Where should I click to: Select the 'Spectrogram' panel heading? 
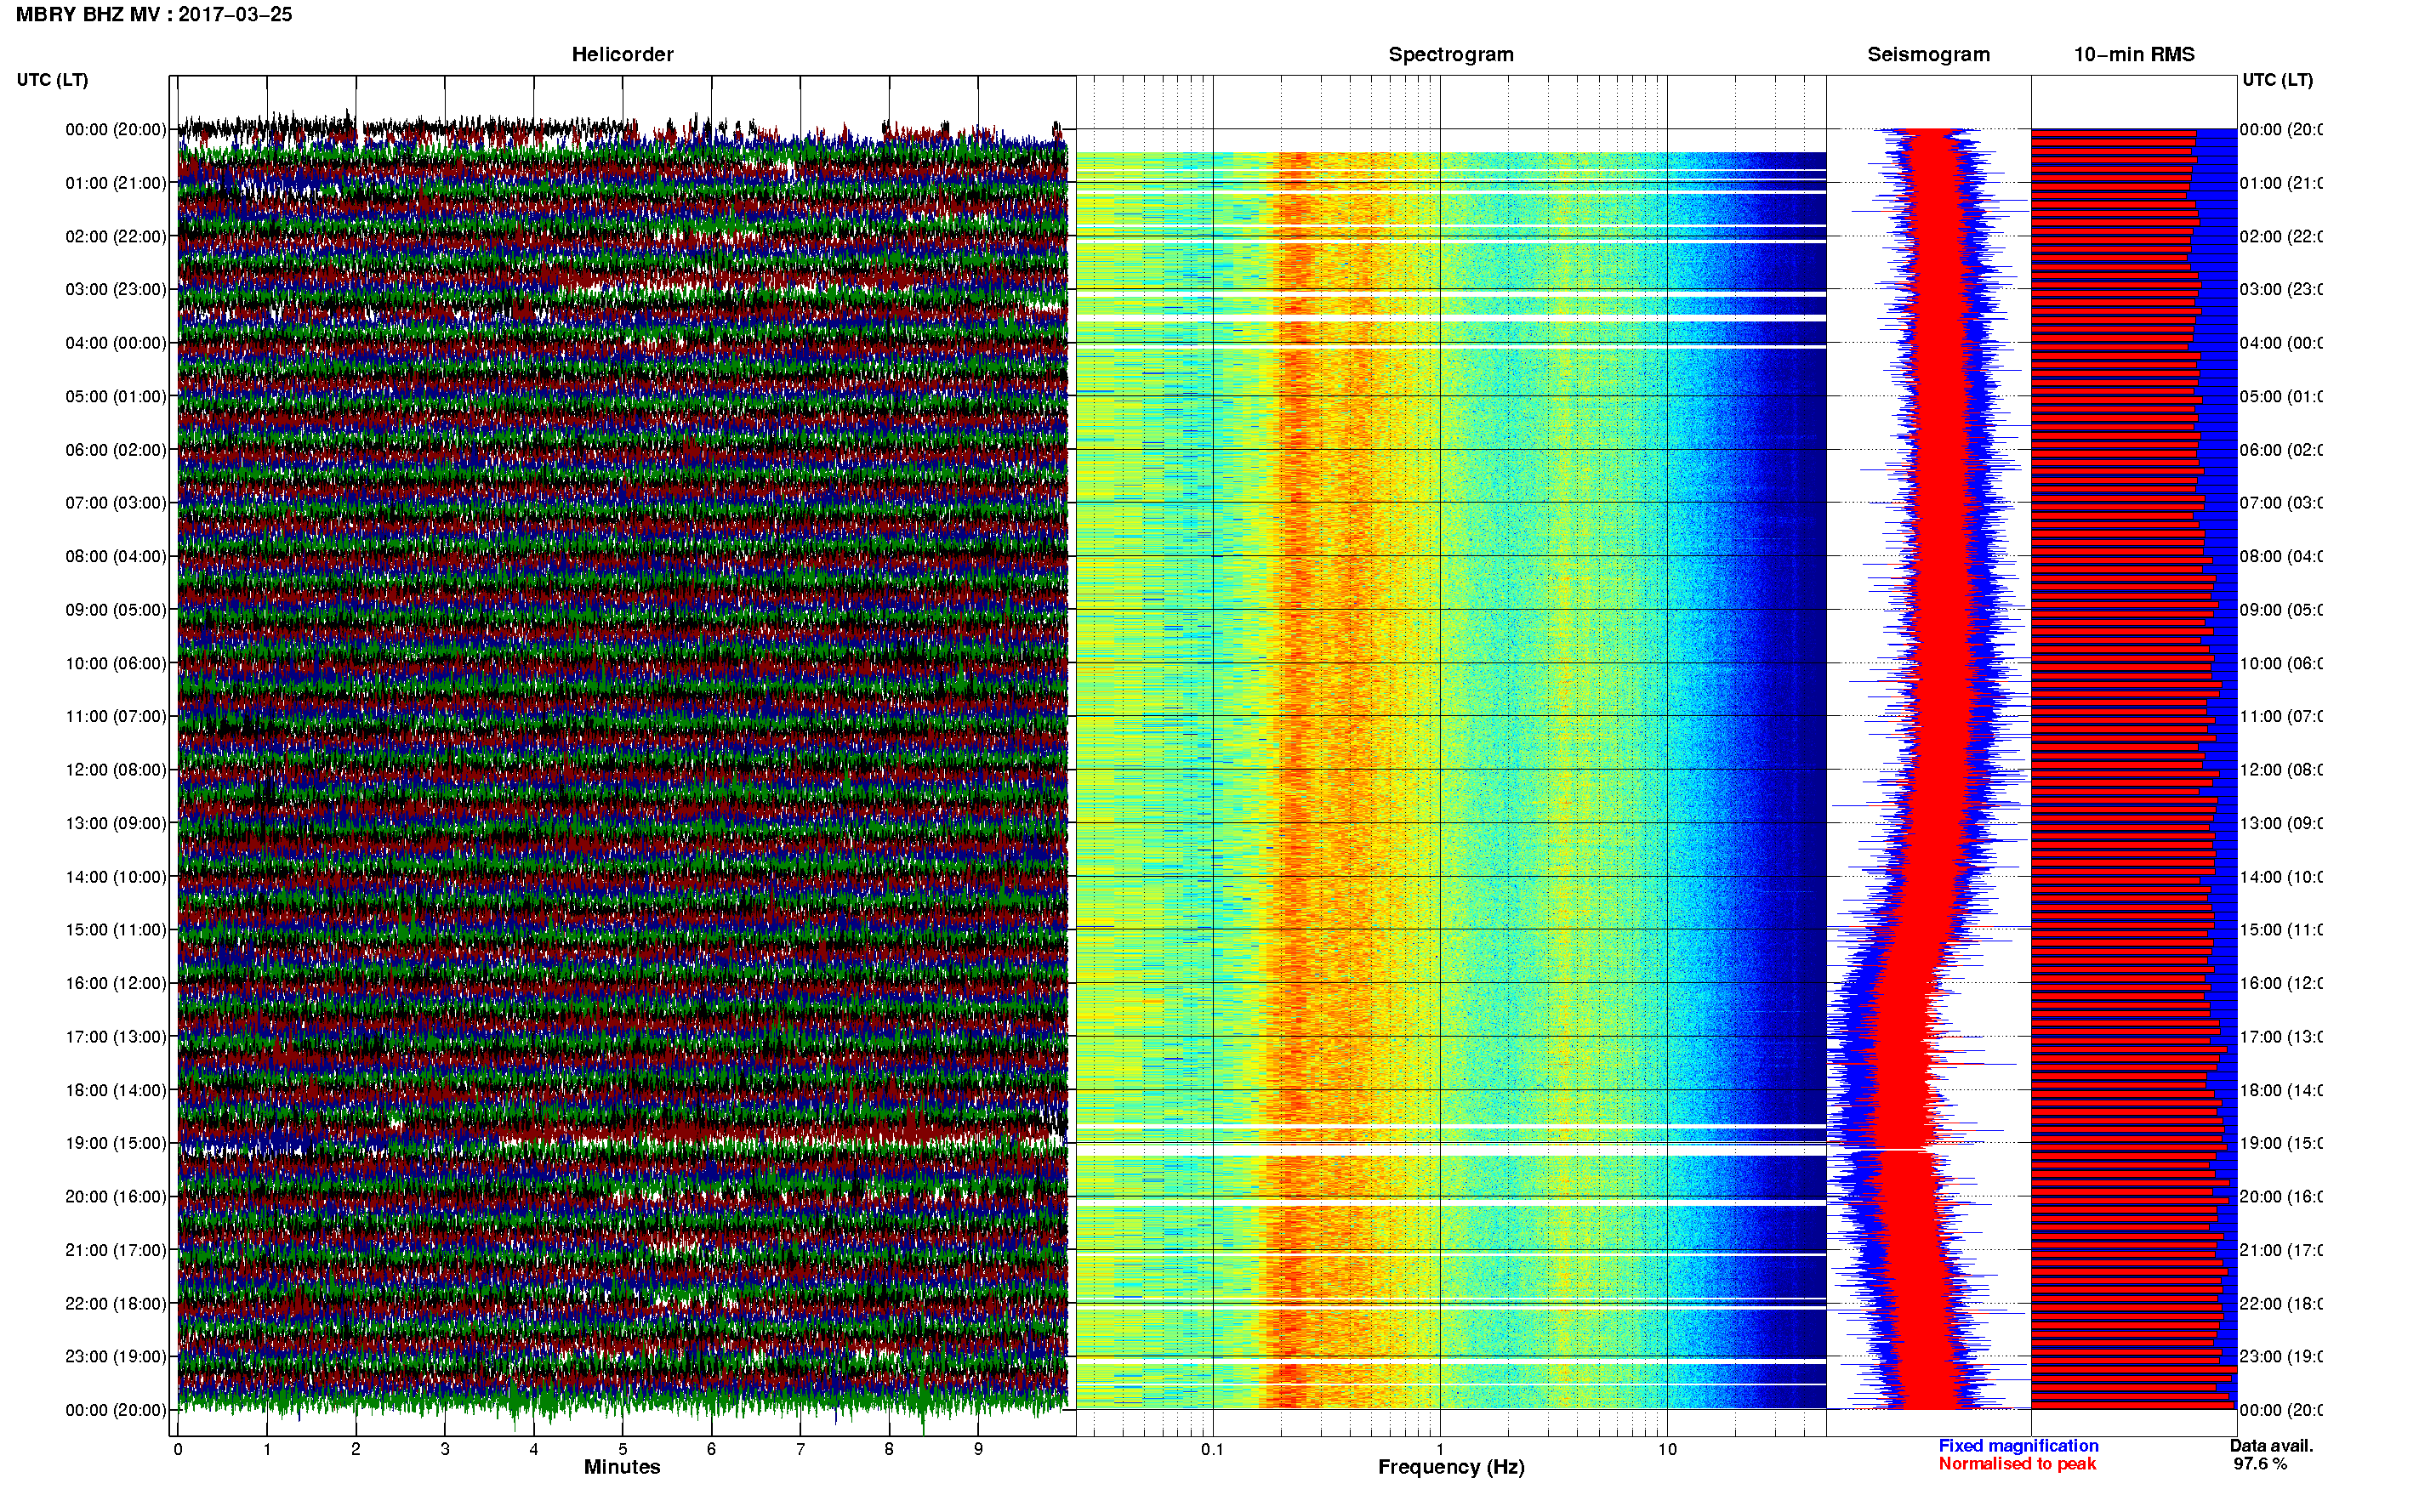click(1451, 54)
